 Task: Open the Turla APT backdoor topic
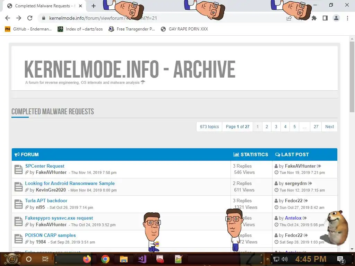tap(46, 201)
